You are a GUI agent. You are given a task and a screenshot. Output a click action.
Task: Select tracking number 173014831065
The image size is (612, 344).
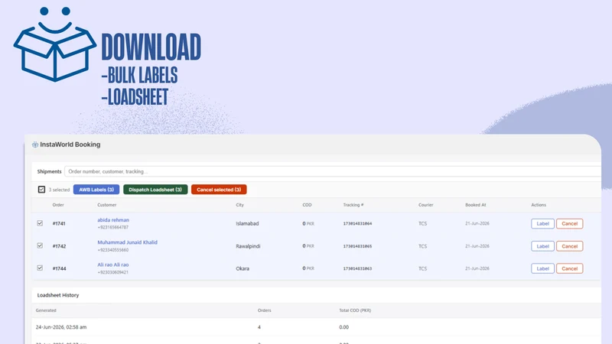[x=357, y=246]
